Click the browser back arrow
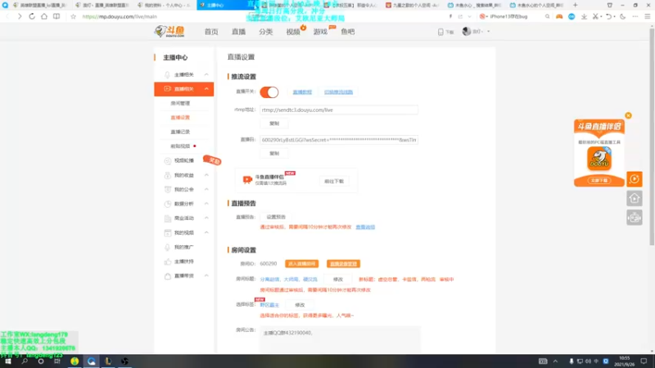Viewport: 655px width, 368px height. point(7,16)
